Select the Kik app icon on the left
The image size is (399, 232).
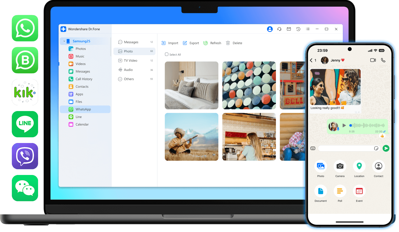[x=25, y=92]
